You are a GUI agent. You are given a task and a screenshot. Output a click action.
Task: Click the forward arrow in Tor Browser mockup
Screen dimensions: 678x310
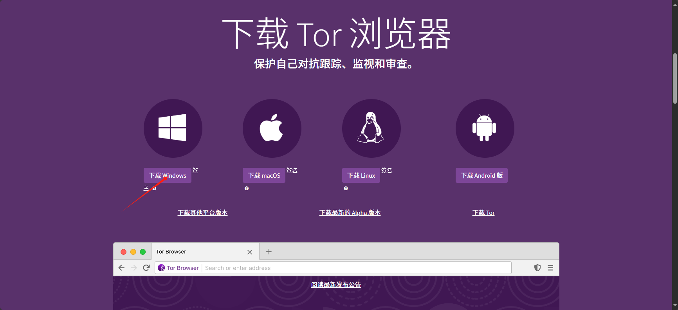click(x=134, y=268)
